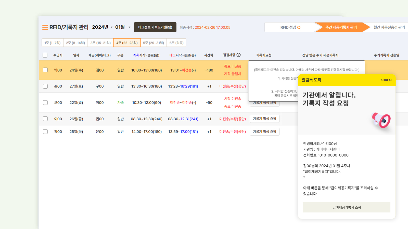The height and width of the screenshot is (229, 408).
Task: Click the 전달 받은 수기 제공기록지 column header
Action: click(x=320, y=55)
